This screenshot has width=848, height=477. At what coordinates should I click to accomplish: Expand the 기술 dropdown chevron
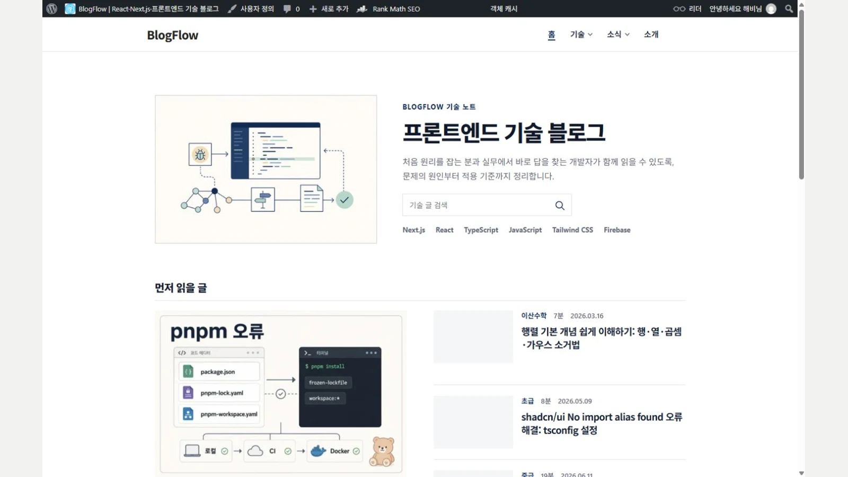[x=590, y=34]
